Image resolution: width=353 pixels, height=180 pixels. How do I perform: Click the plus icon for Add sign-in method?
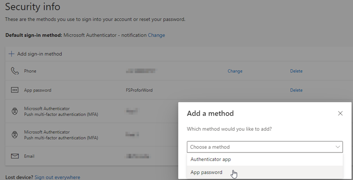(x=11, y=54)
